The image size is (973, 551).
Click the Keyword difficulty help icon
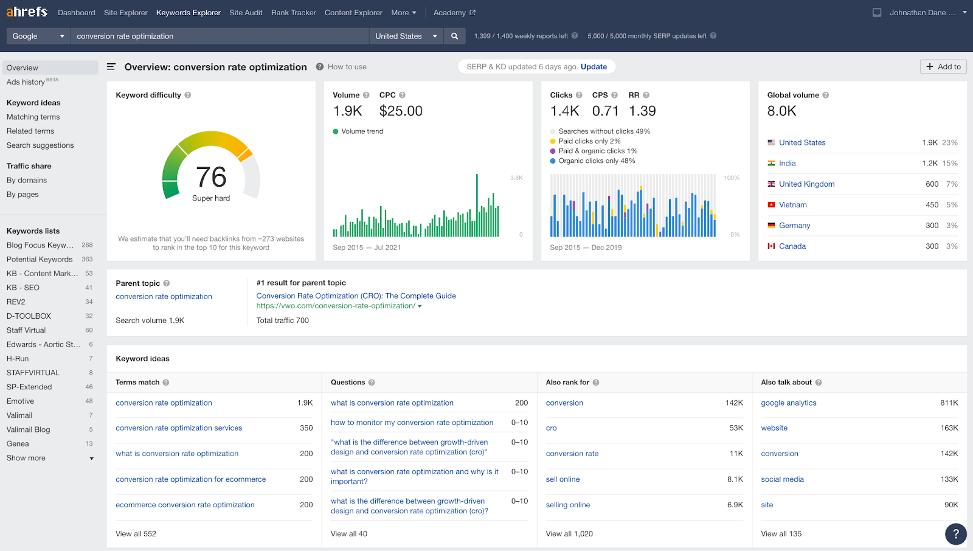tap(188, 95)
